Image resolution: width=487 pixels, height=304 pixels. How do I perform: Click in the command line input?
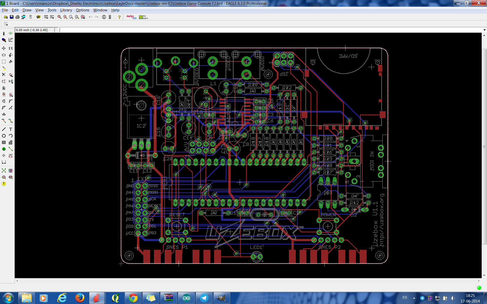coord(254,30)
